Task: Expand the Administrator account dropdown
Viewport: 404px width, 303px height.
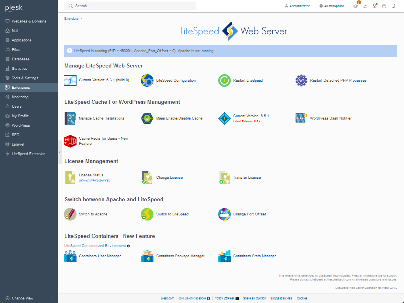Action: coord(299,6)
